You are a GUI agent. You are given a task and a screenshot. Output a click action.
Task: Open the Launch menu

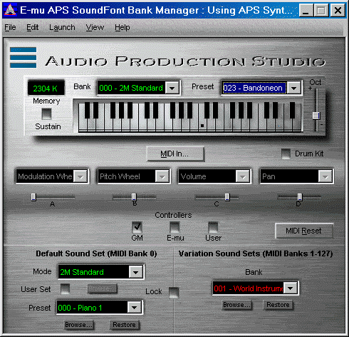(62, 28)
